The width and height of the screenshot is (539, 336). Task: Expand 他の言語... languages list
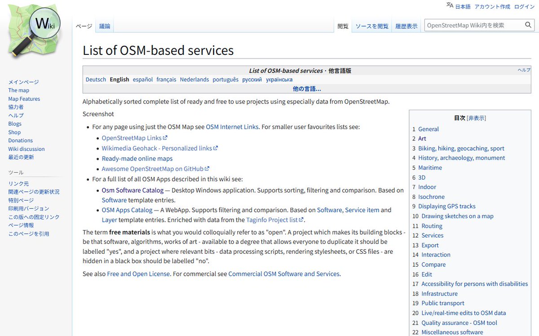[x=307, y=89]
